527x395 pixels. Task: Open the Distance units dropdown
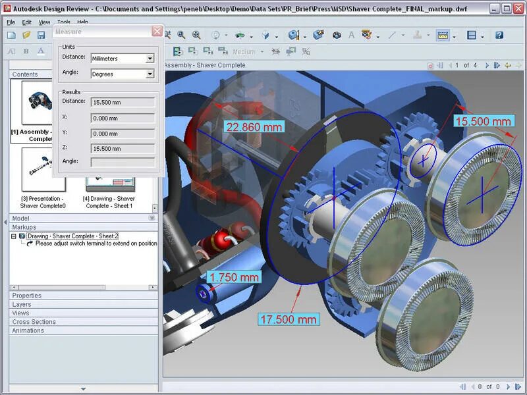[150, 59]
